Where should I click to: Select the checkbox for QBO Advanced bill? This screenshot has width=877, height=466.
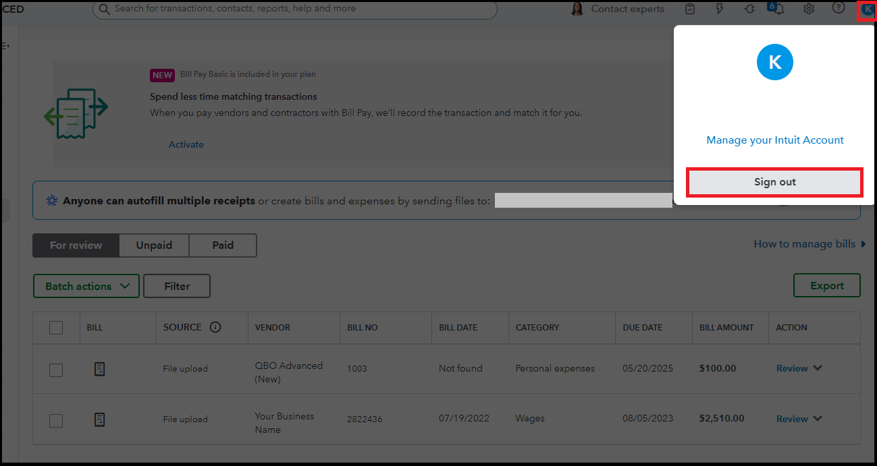(x=56, y=370)
